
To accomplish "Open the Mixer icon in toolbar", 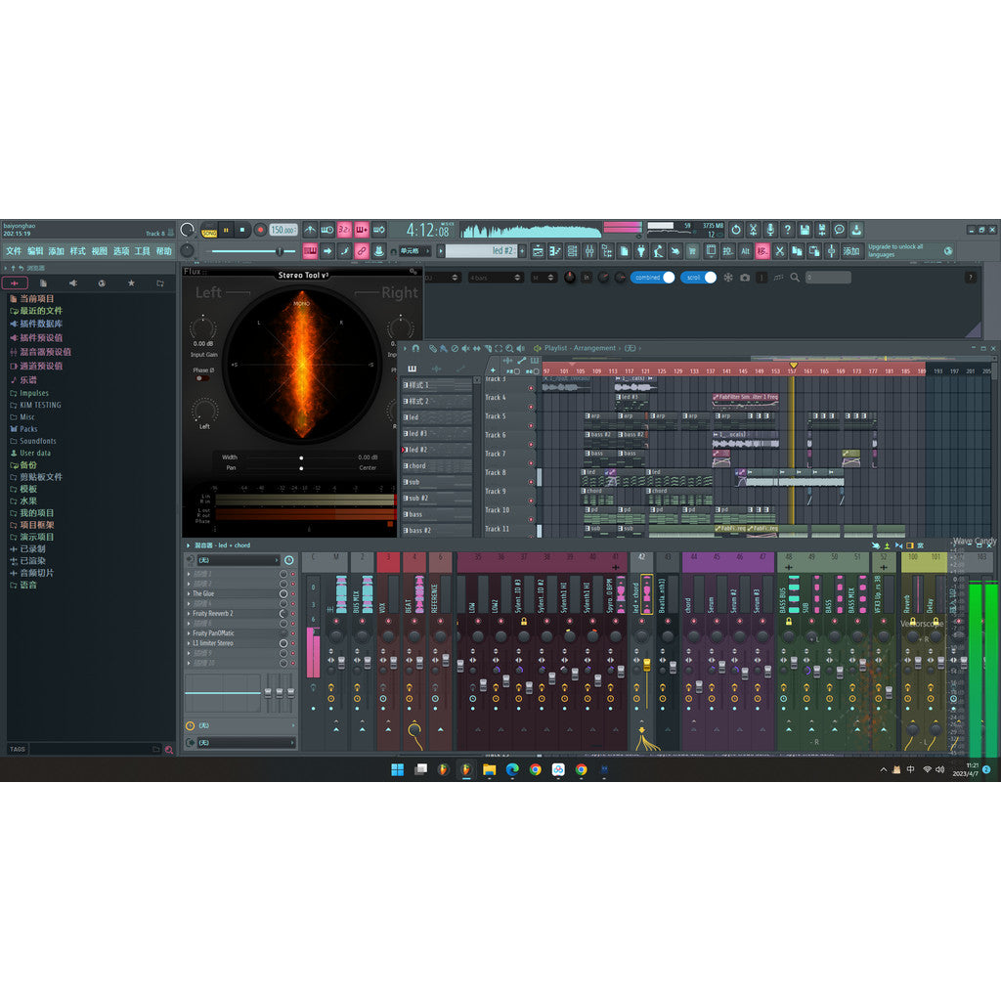I will [589, 251].
